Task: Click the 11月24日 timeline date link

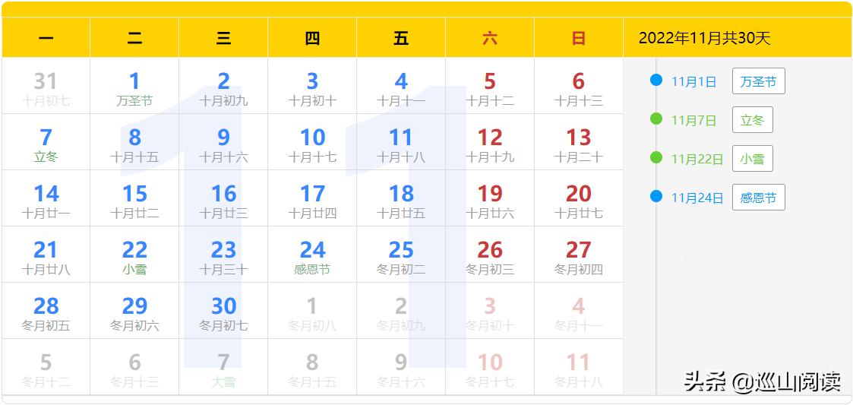Action: click(x=697, y=198)
